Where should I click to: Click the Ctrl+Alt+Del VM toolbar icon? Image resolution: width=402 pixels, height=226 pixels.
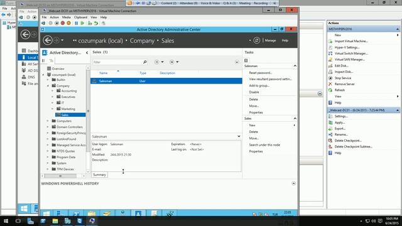tap(43, 23)
